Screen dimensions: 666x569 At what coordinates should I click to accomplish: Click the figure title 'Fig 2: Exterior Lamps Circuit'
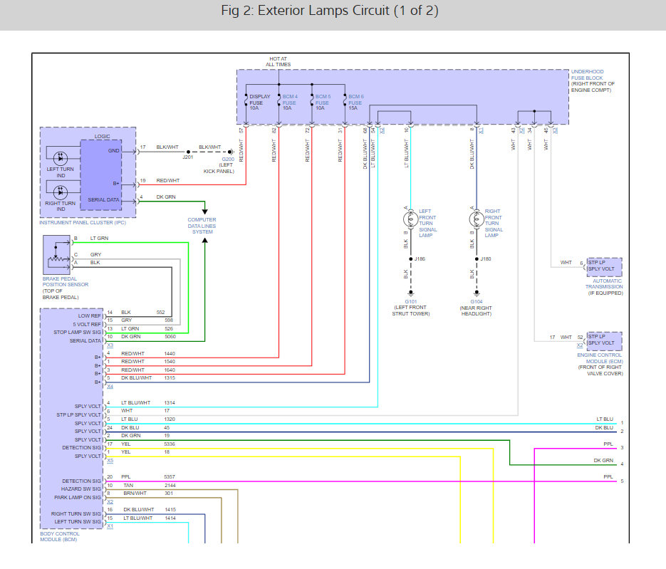330,11
